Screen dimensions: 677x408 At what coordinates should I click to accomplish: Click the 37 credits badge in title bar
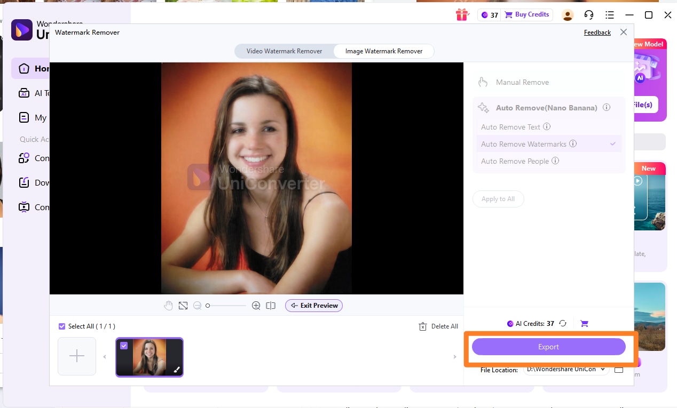(x=490, y=15)
